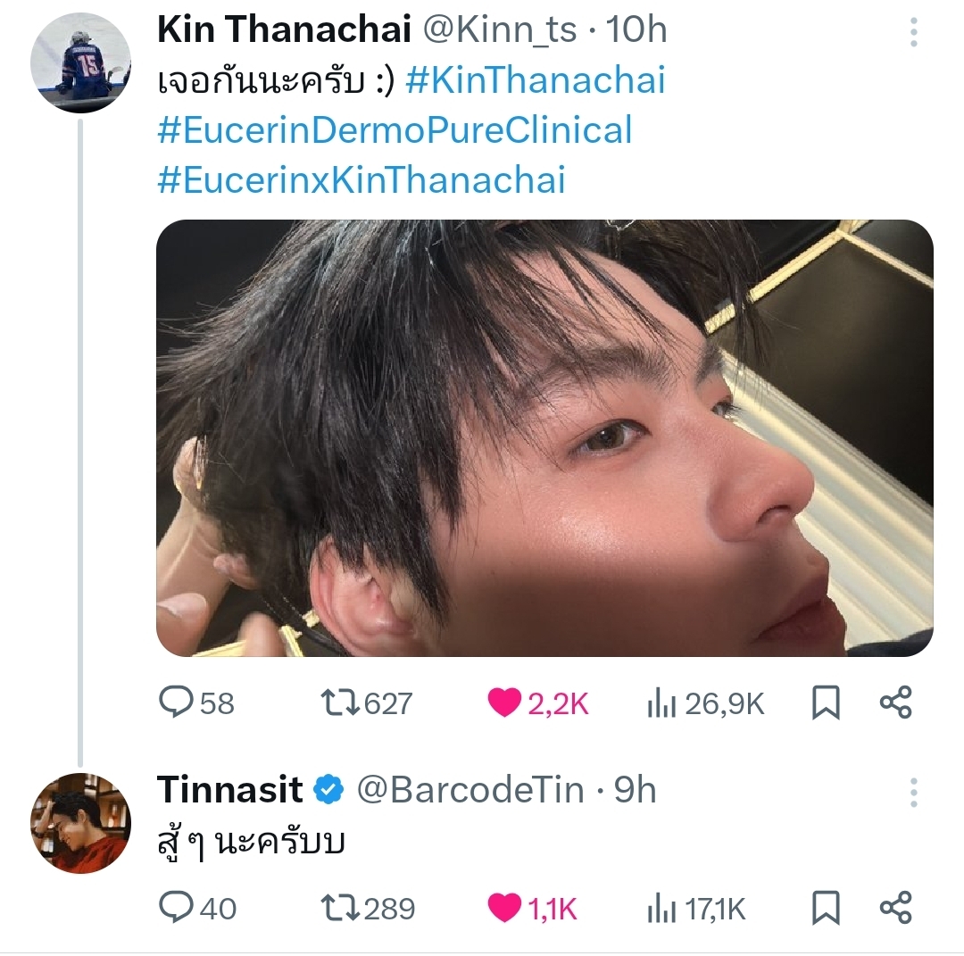Retweet Kin Thanachai's post
Screen dimensions: 964x956
click(340, 703)
